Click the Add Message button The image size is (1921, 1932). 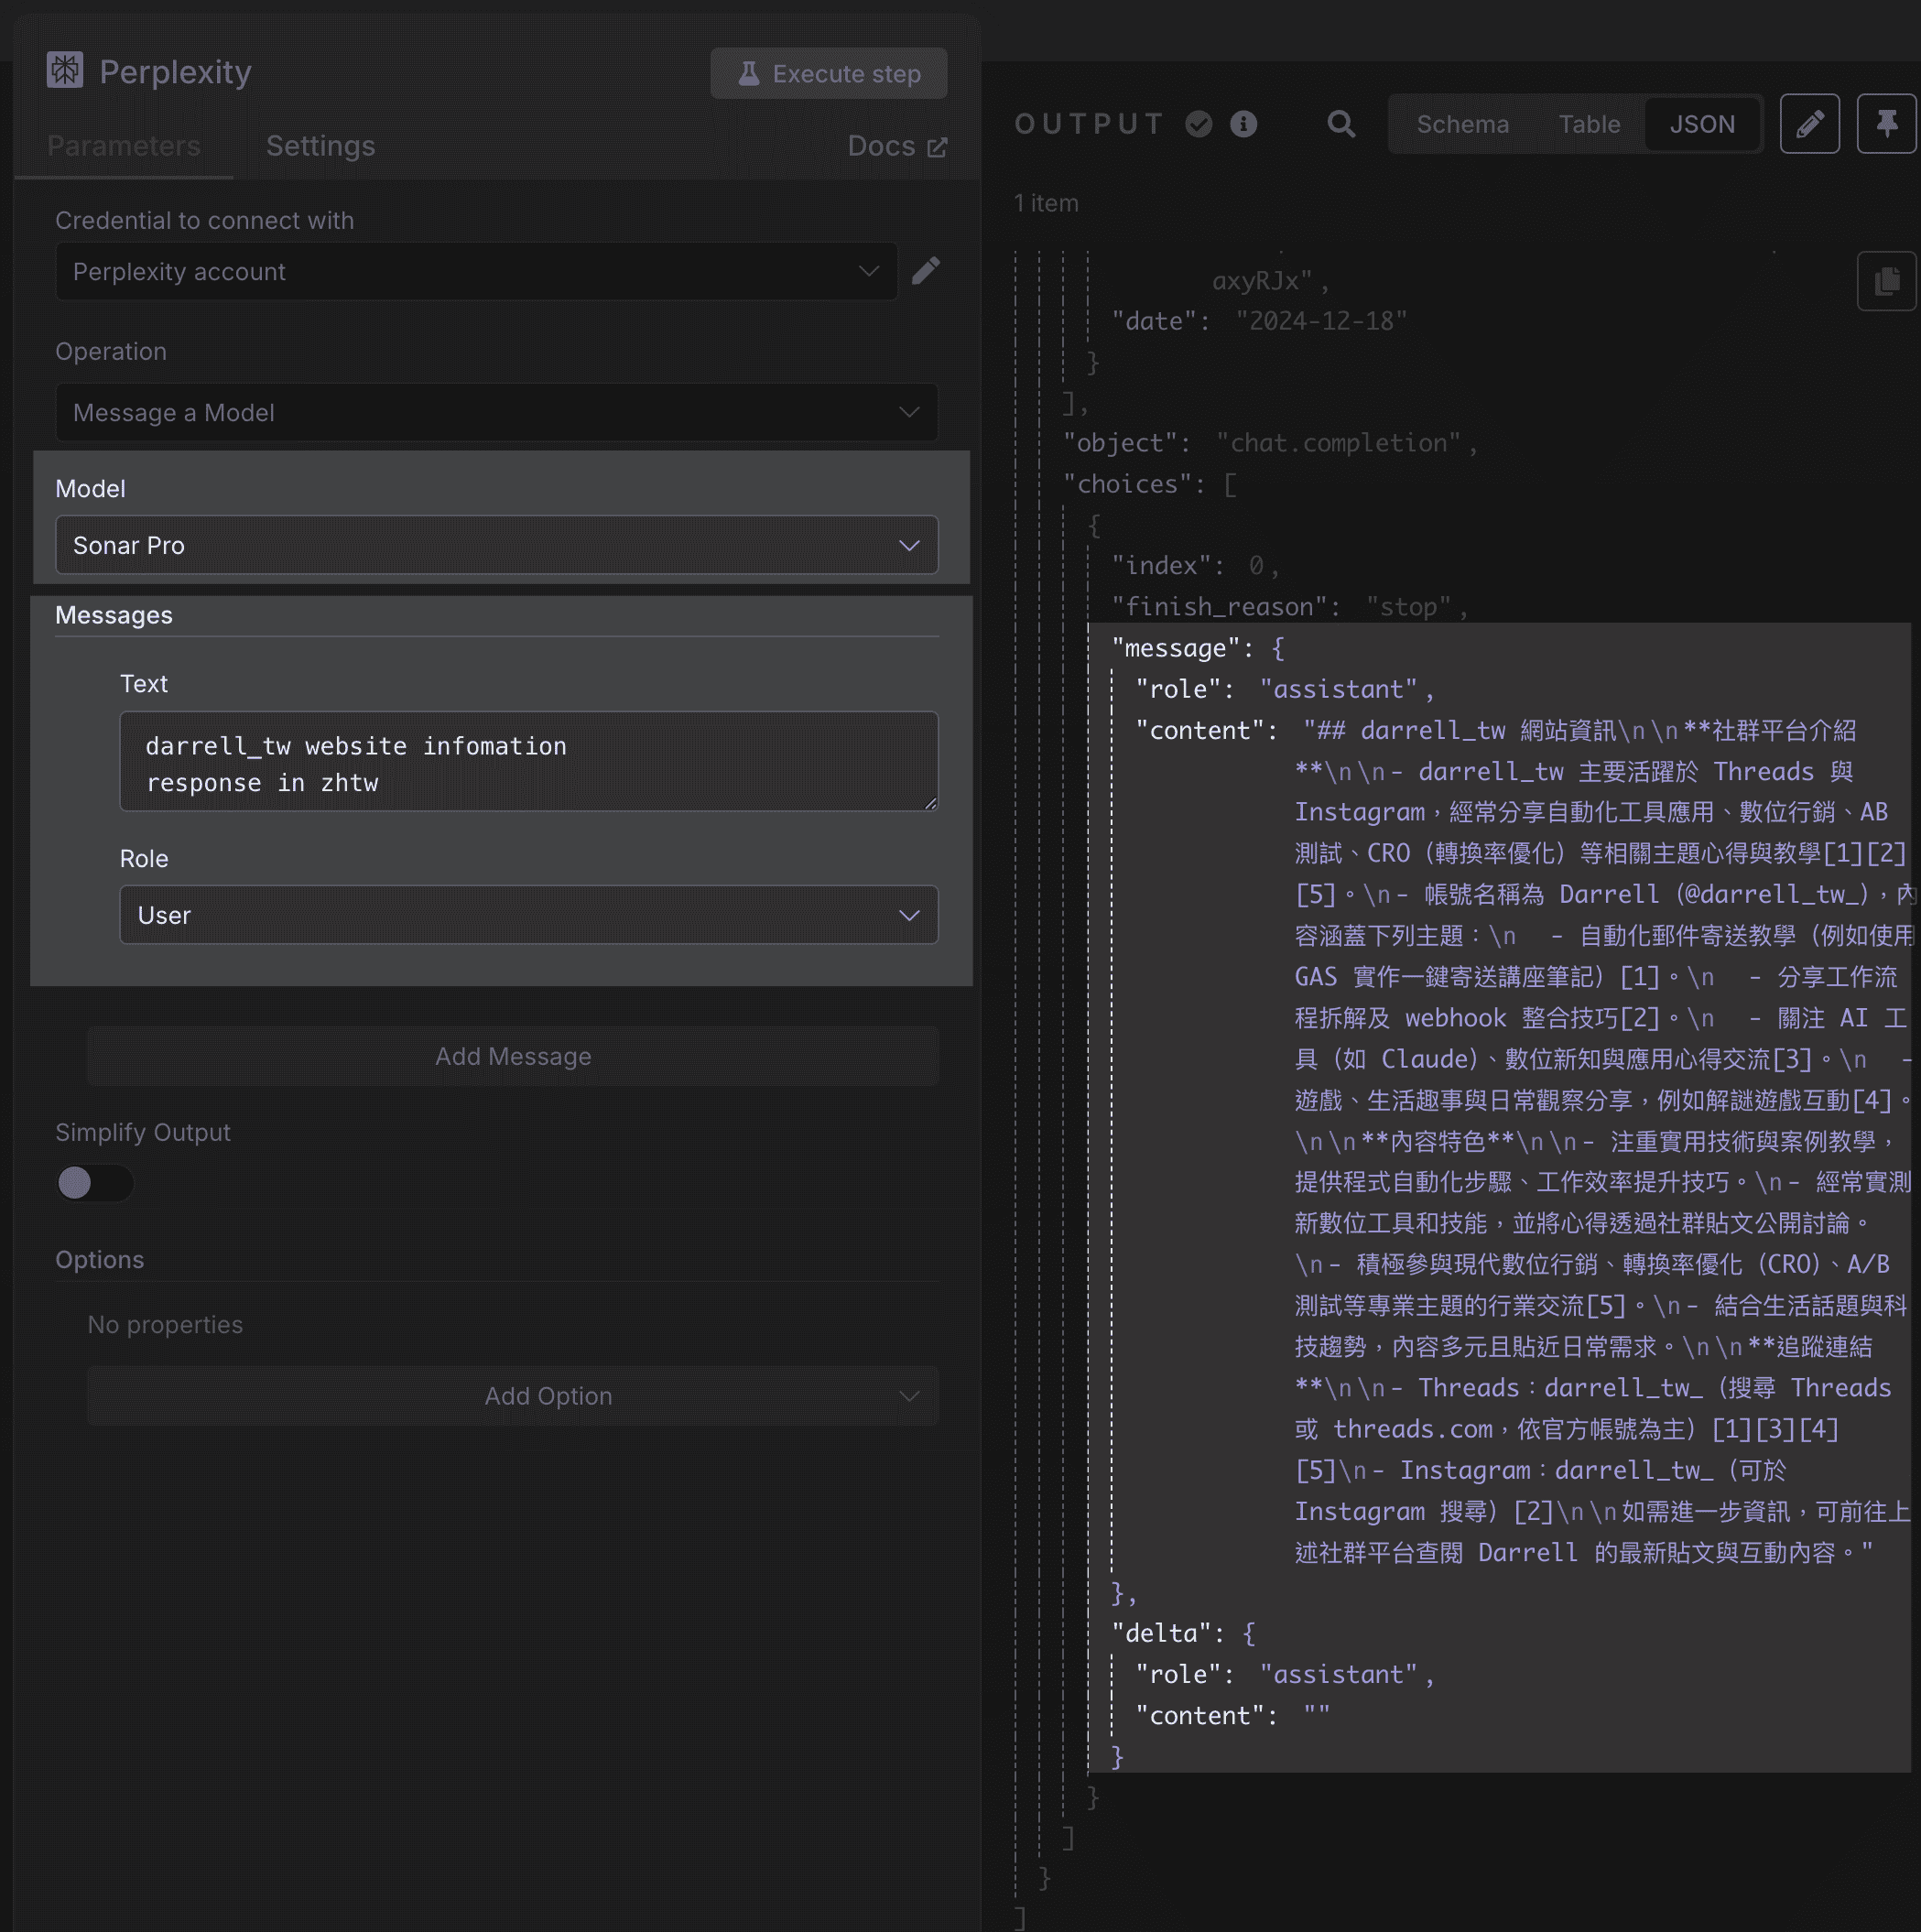[x=512, y=1056]
